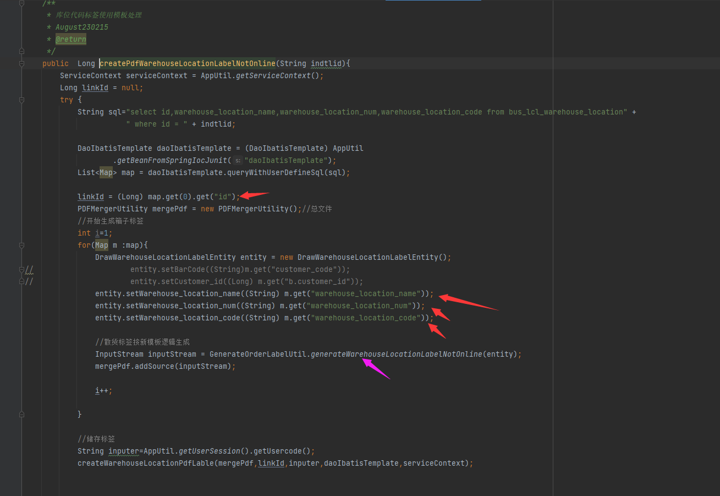The height and width of the screenshot is (496, 720).
Task: Click the " where id = " string literal
Action: pos(157,124)
